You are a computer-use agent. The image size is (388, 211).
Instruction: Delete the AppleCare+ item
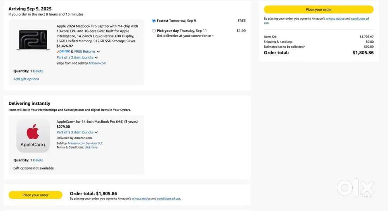click(38, 160)
